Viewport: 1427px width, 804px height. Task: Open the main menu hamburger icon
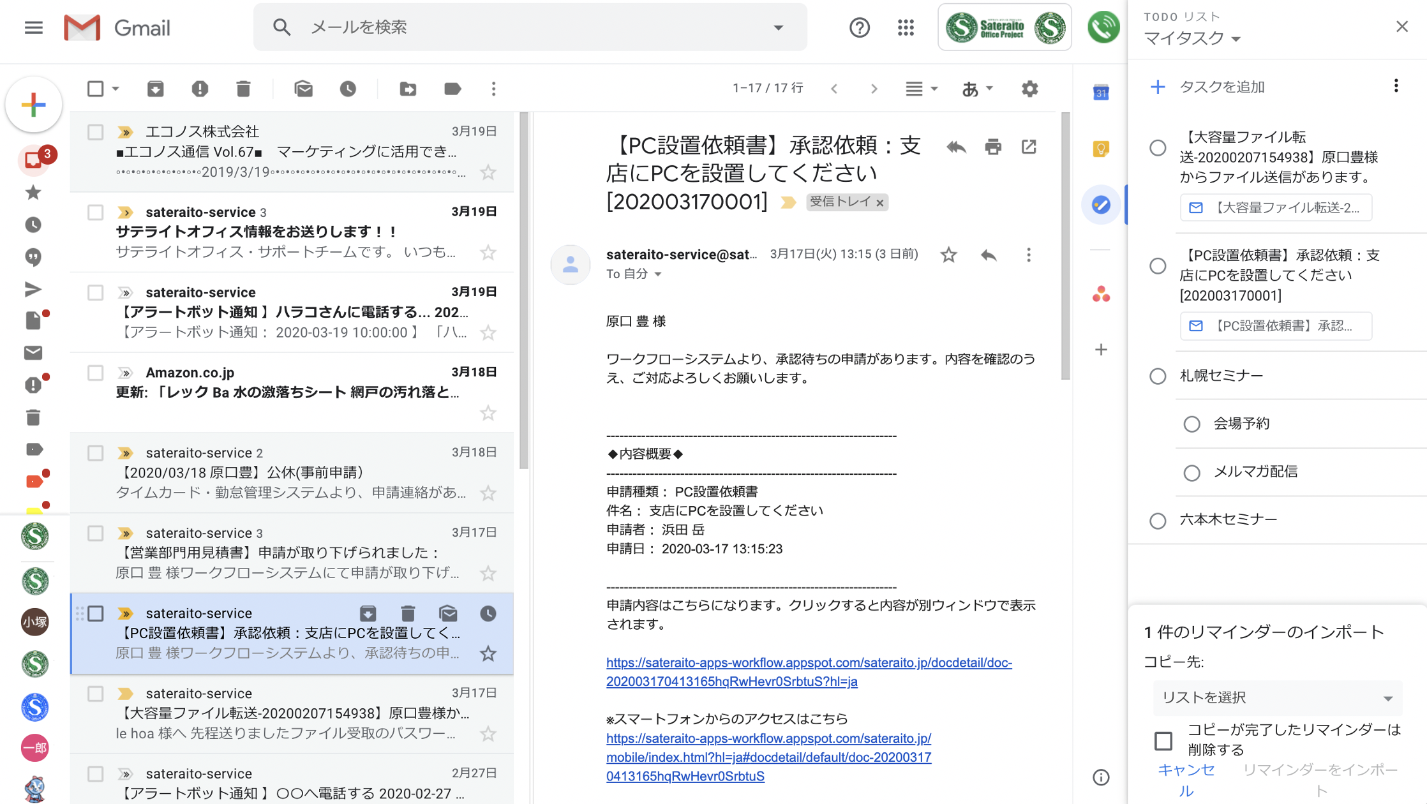pyautogui.click(x=33, y=27)
